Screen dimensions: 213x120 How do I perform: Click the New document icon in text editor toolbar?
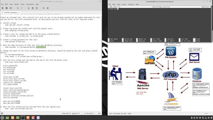click(x=2, y=8)
